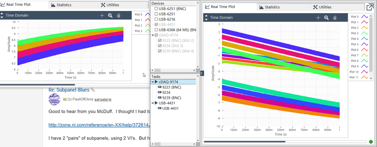377x147 pixels.
Task: Toggle the 9234 (Slot 3) checkbox
Action: coord(160,46)
